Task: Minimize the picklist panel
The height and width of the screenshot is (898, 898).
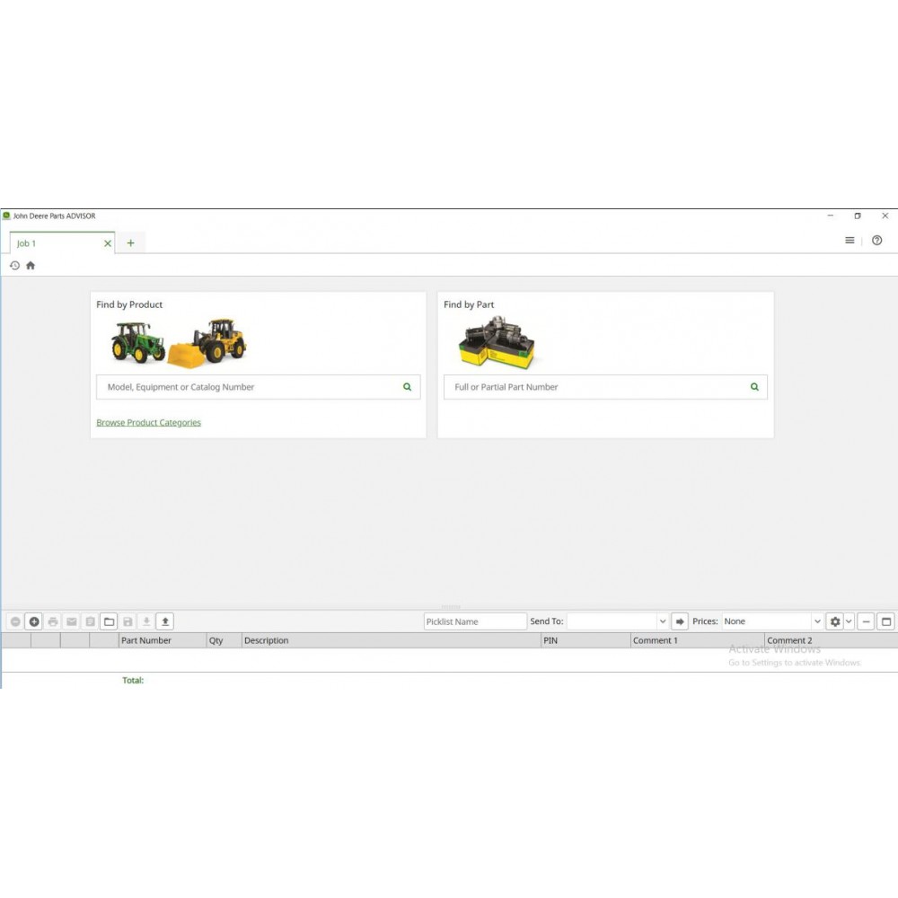Action: click(866, 621)
